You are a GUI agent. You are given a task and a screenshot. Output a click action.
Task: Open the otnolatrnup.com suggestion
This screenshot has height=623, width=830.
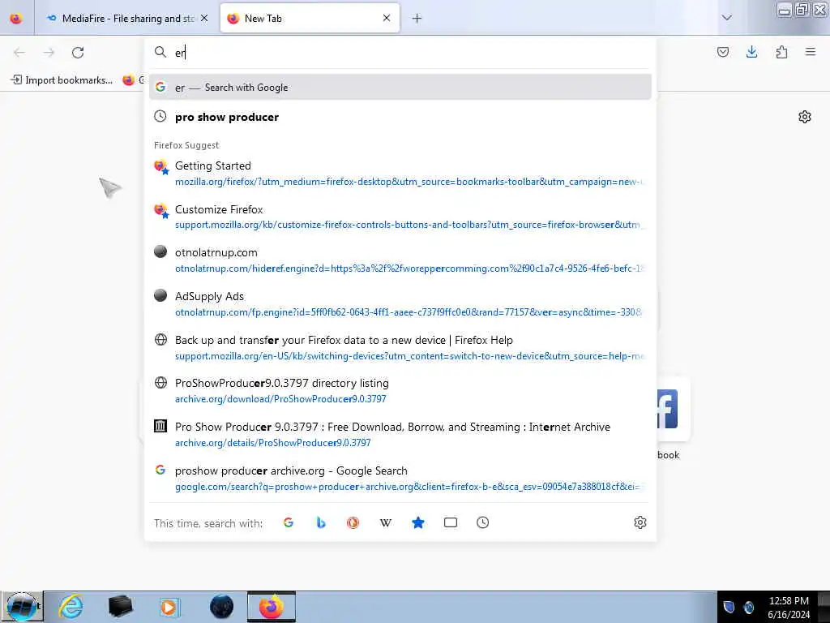[400, 260]
